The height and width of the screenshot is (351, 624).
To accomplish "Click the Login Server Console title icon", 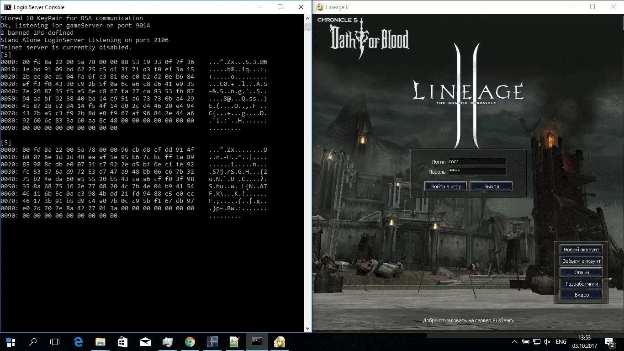I will [7, 7].
